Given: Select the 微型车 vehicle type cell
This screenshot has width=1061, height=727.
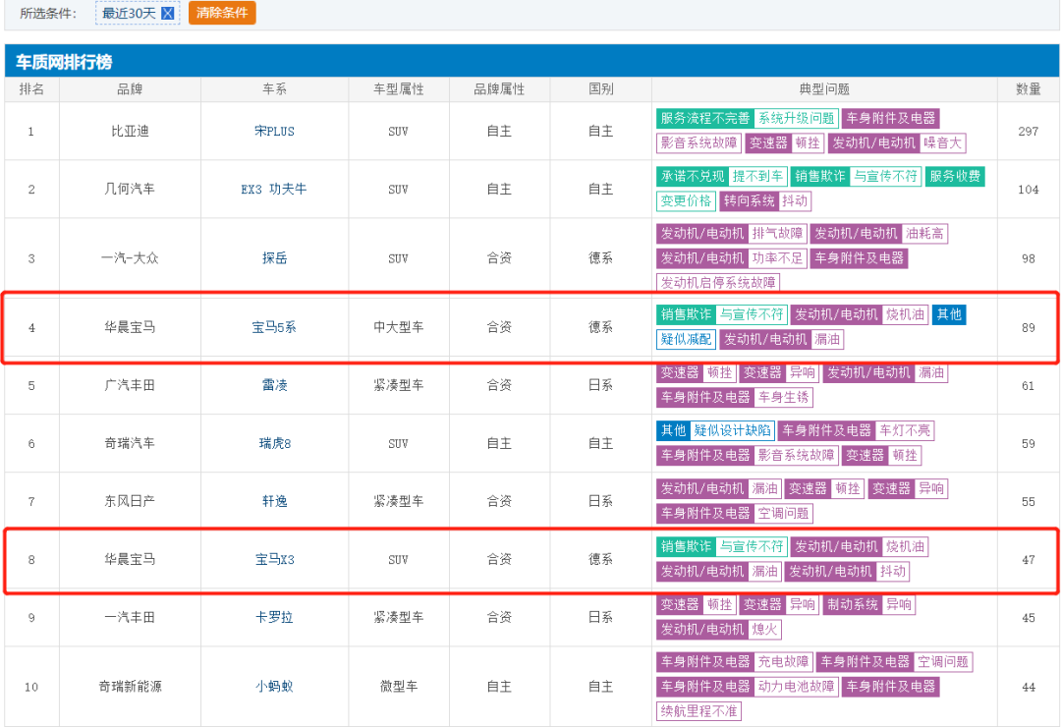Looking at the screenshot, I should point(399,687).
